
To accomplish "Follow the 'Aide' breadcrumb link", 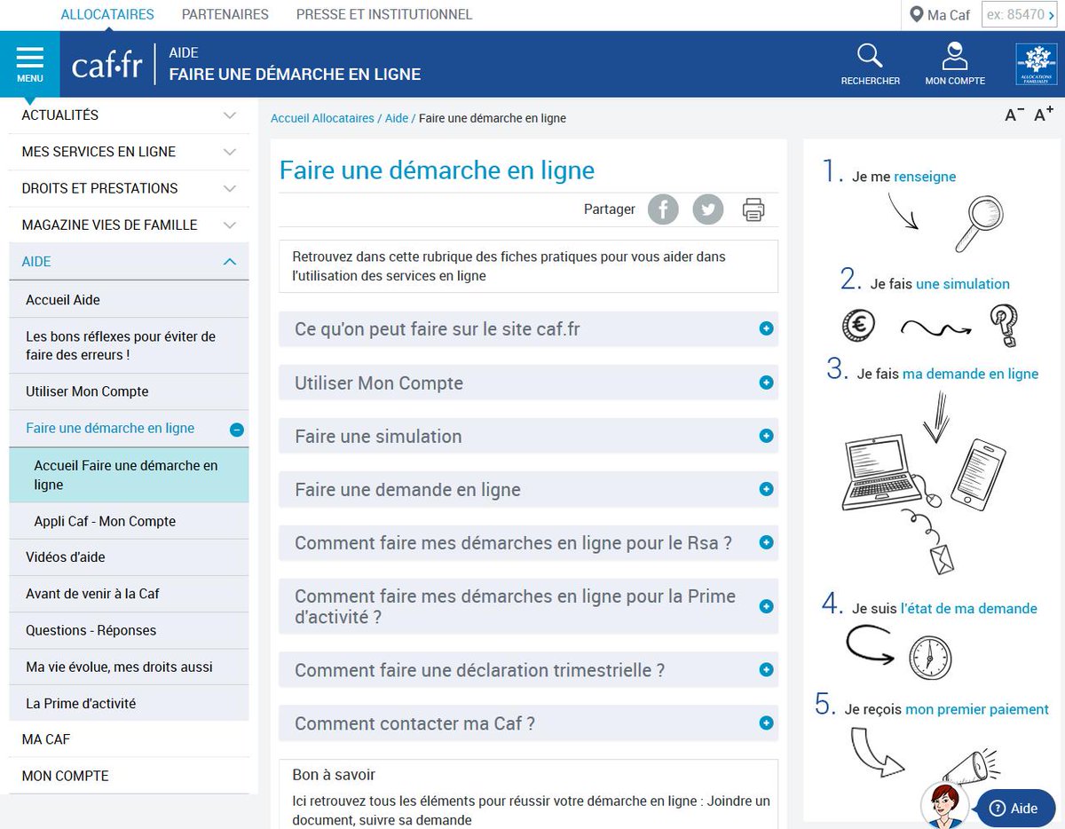I will tap(397, 118).
